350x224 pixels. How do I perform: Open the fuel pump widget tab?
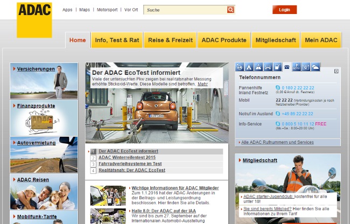coord(277,67)
